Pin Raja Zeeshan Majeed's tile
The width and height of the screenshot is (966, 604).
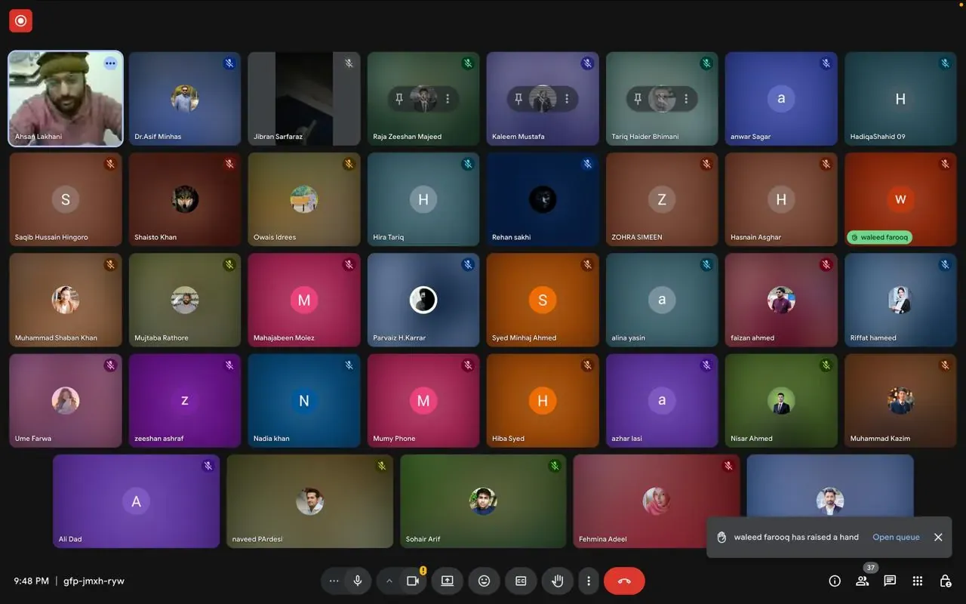[x=399, y=99]
